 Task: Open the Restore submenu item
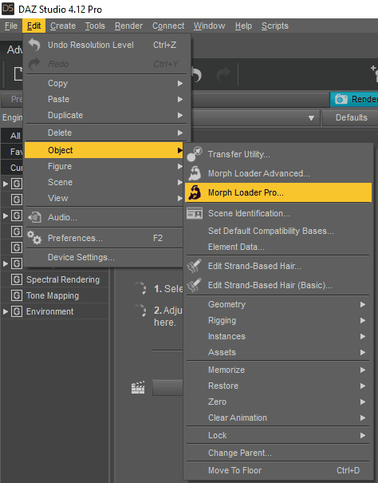click(278, 386)
